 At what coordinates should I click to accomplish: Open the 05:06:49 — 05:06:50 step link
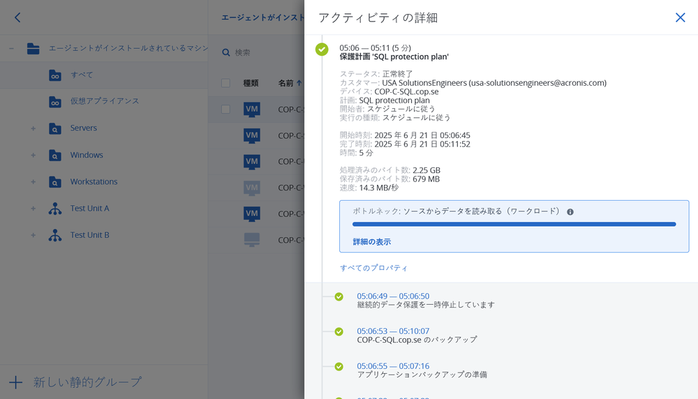click(393, 296)
